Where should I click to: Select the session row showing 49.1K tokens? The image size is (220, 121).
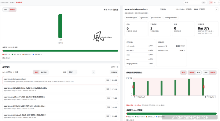(x=60, y=107)
